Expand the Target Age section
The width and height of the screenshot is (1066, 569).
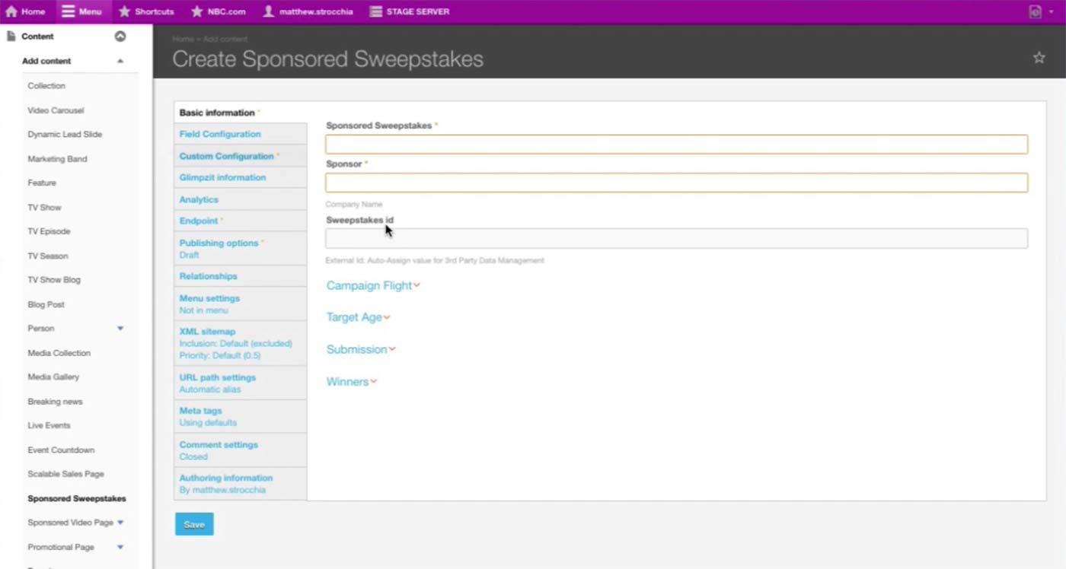[x=358, y=317]
